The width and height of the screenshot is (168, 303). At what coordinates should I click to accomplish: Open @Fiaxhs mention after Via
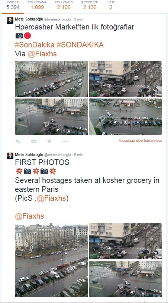42,54
